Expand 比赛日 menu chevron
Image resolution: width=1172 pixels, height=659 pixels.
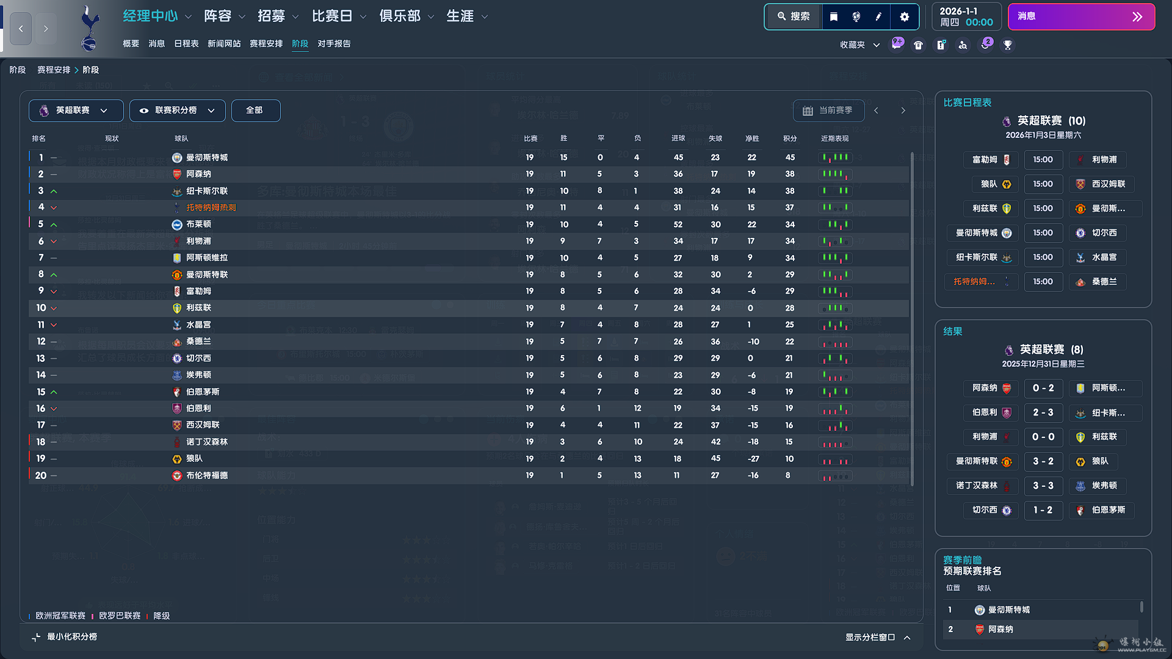[363, 17]
